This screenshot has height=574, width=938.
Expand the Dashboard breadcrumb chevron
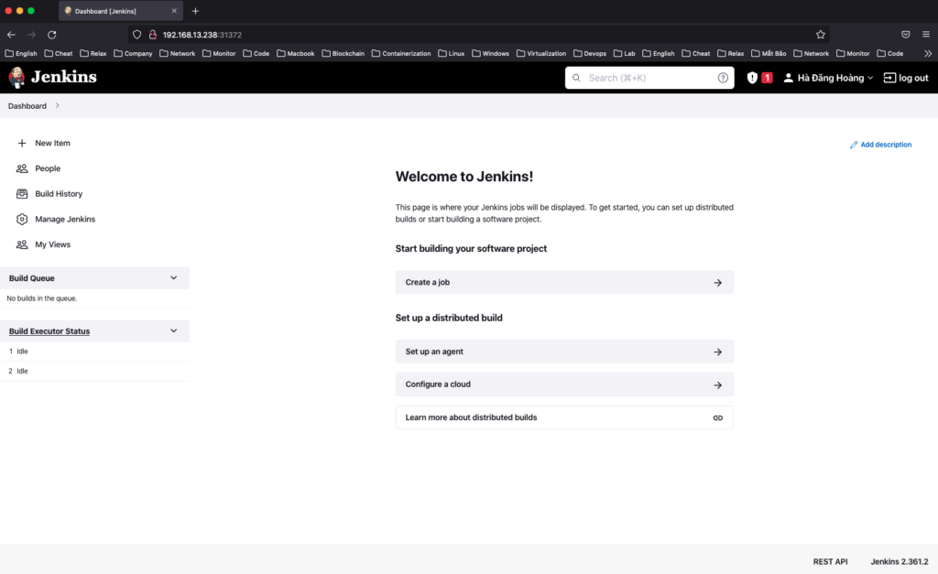click(x=58, y=106)
